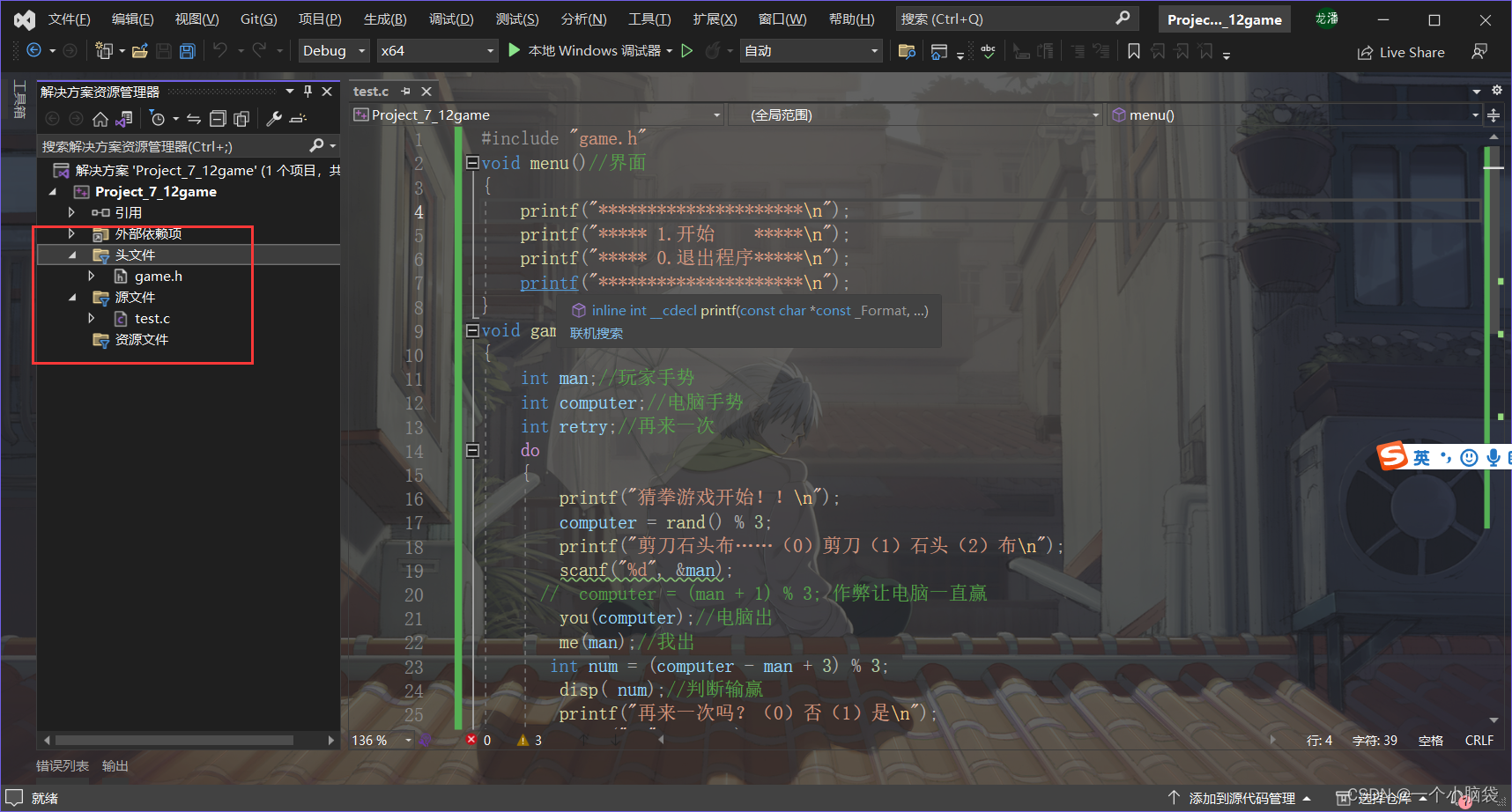Open the x64 platform dropdown
Viewport: 1512px width, 812px height.
437,51
